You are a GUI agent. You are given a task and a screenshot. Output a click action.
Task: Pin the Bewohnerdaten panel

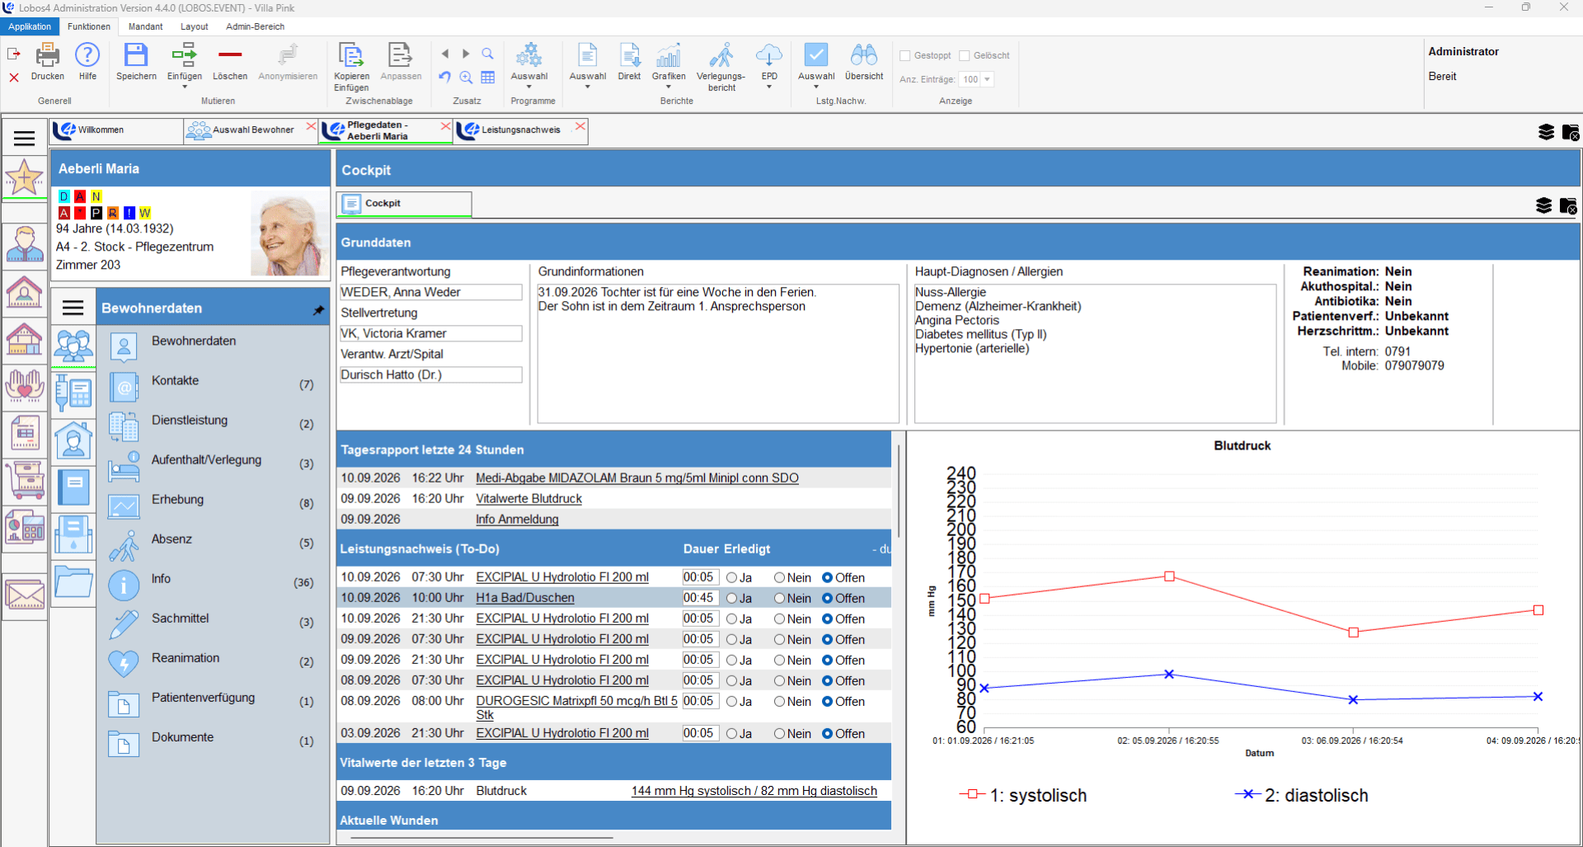click(x=318, y=310)
